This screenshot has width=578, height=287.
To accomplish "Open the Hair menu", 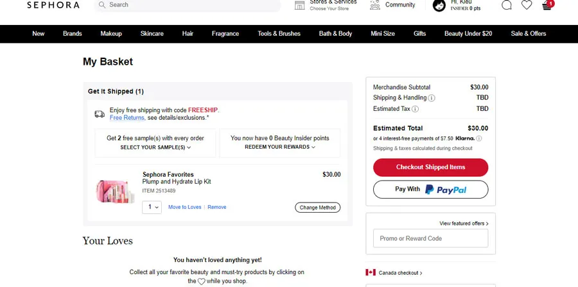I will [188, 34].
